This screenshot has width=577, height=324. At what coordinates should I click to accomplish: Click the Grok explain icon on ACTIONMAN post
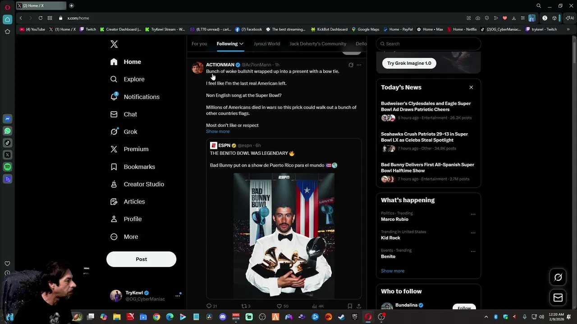(x=351, y=65)
